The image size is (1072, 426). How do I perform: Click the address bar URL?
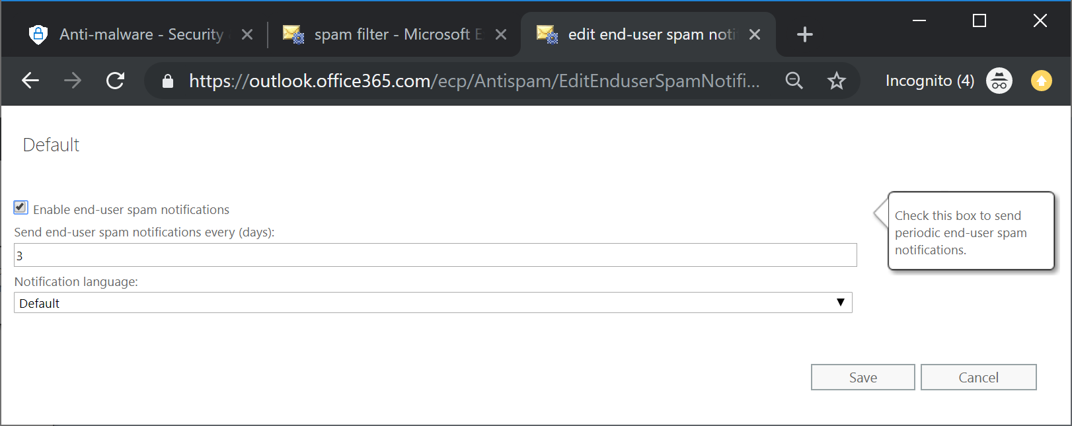475,81
